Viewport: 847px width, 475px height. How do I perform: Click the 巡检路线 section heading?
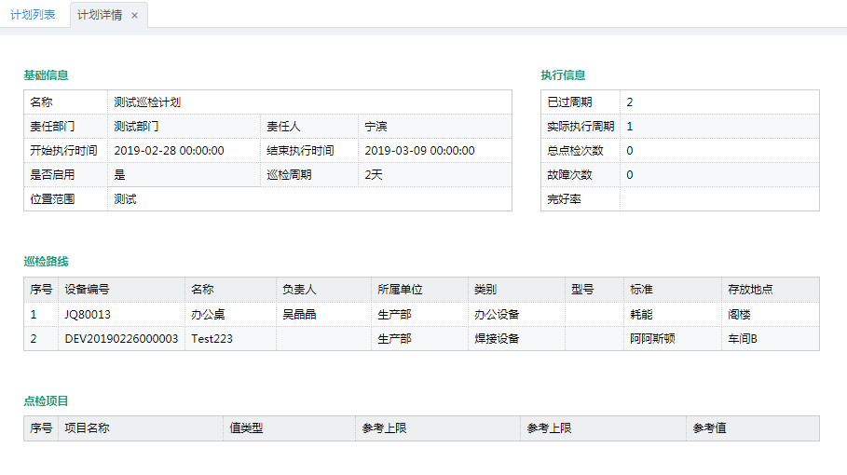tap(46, 261)
